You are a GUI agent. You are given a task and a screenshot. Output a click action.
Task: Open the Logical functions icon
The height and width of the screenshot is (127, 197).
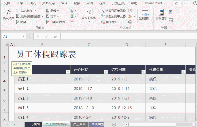[x=48, y=11]
